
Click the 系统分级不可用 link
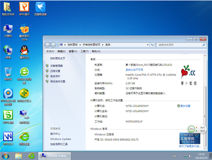(x=134, y=70)
